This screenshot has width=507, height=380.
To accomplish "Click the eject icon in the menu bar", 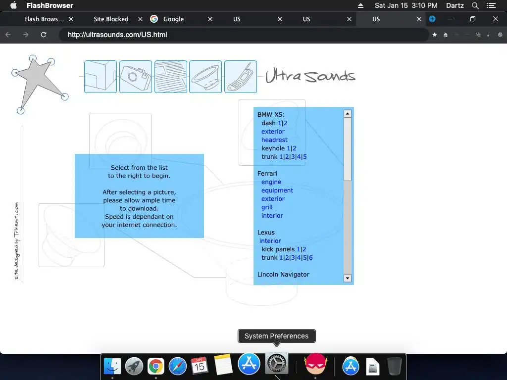I will click(x=360, y=5).
